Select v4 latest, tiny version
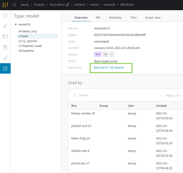Viewport: 183px width, 173px height. point(28,31)
